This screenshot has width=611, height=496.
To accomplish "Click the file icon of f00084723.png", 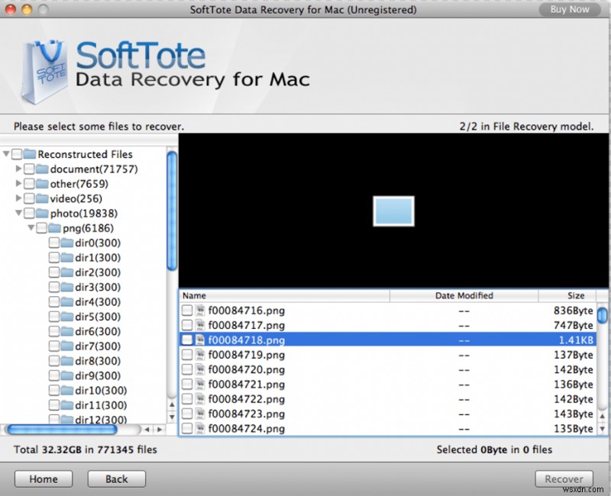I will point(200,414).
